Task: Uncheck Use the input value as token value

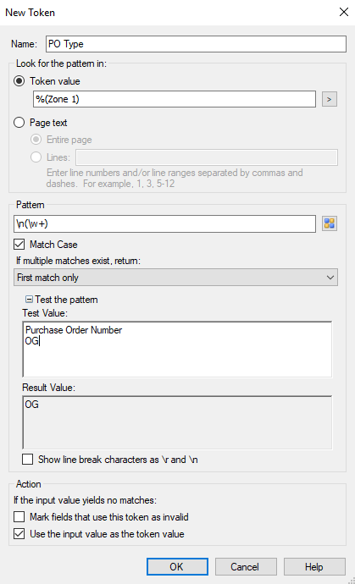Action: (19, 534)
